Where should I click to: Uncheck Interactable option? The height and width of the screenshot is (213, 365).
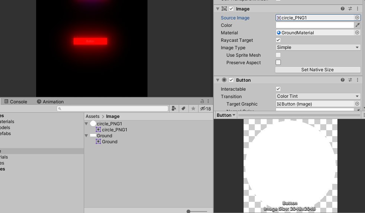[278, 89]
